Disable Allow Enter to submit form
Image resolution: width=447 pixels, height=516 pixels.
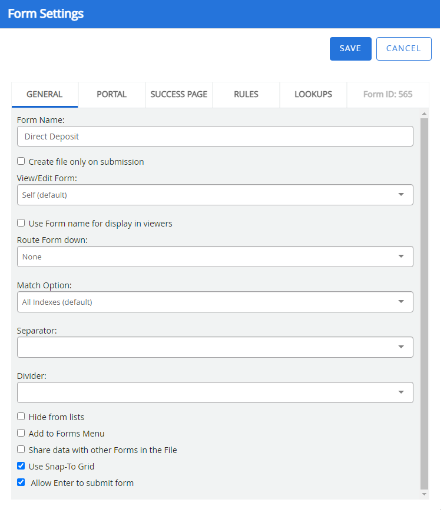point(21,482)
